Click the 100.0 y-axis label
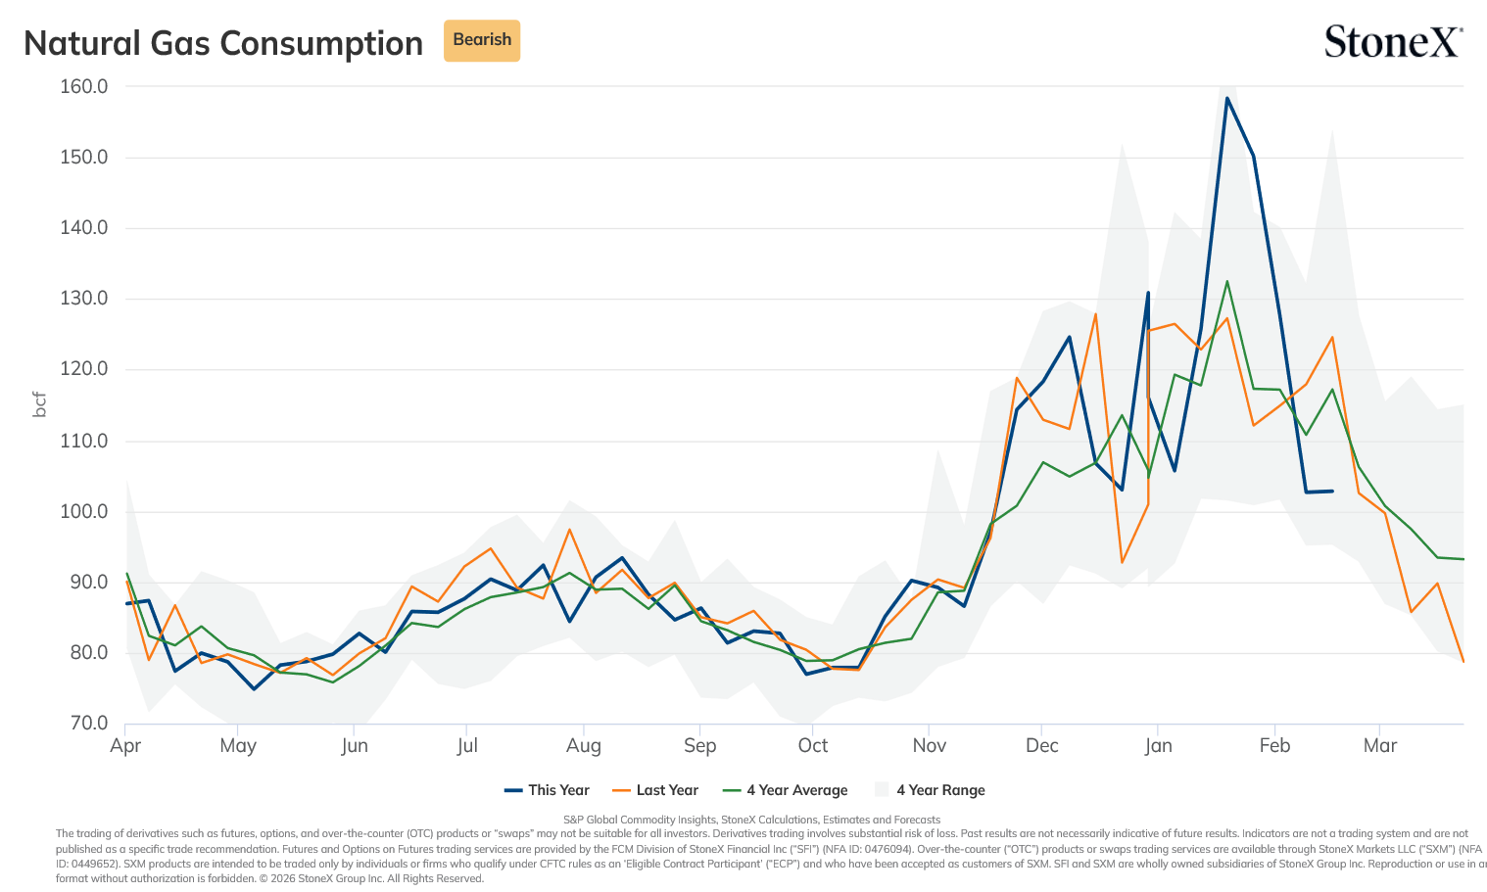The image size is (1487, 892). pyautogui.click(x=83, y=511)
